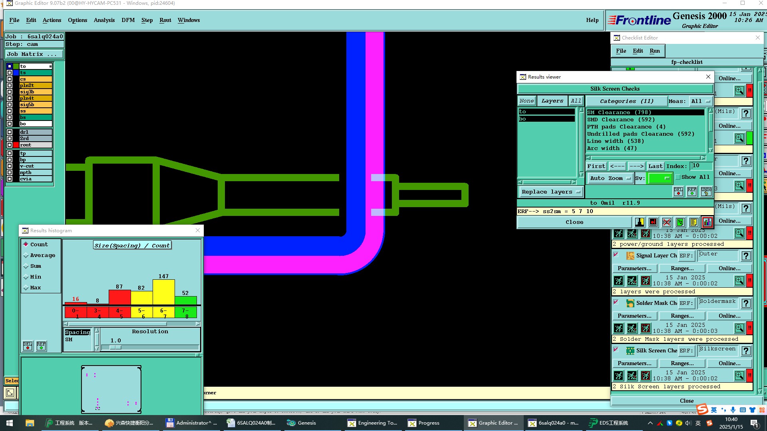Open the Signal Layer check results magnifier

739,281
